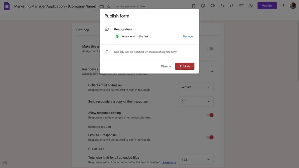The width and height of the screenshot is (299, 168).
Task: Open the add-ons puzzle icon
Action: coord(193,6)
